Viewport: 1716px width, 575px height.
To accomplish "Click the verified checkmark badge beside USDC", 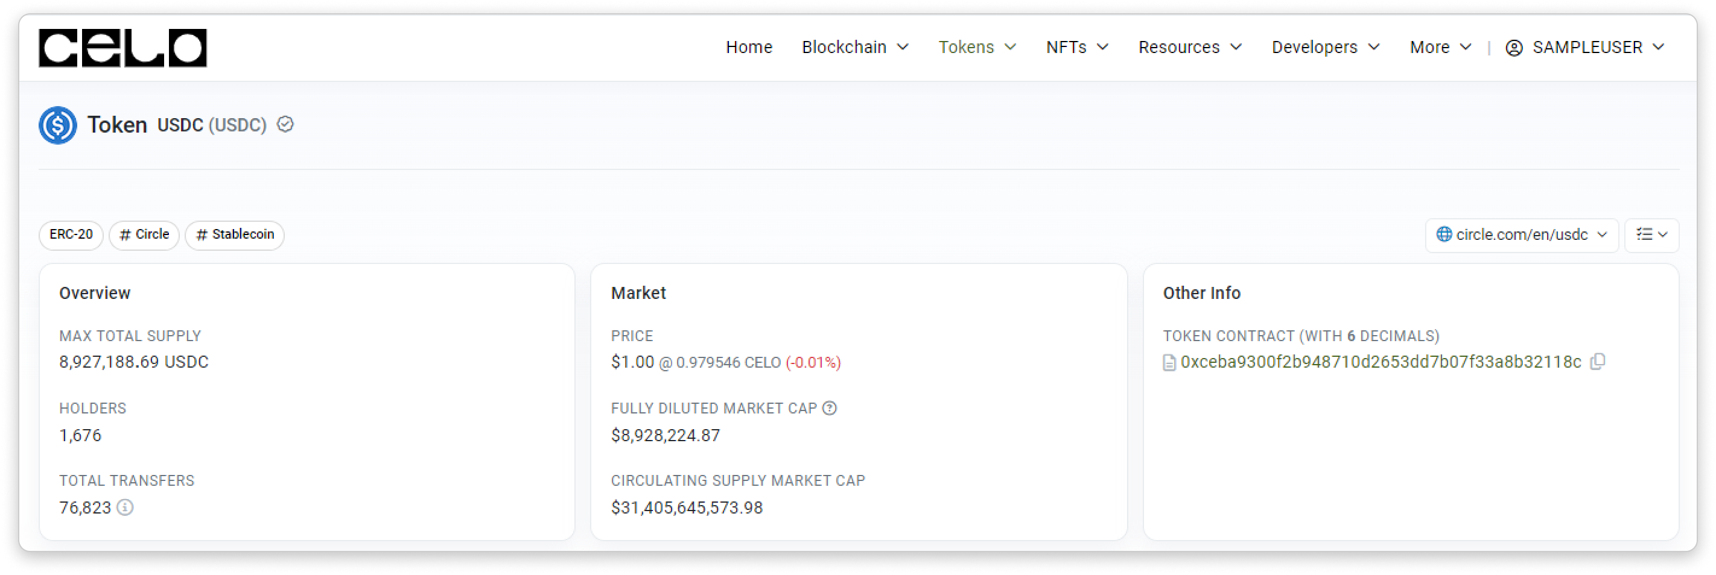I will click(285, 124).
